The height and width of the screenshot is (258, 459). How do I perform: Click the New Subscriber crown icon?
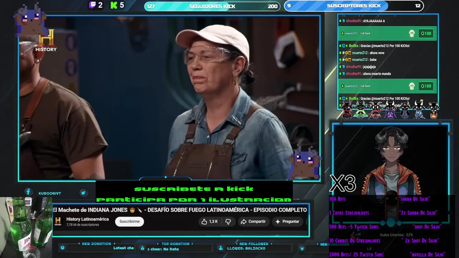coord(302,248)
